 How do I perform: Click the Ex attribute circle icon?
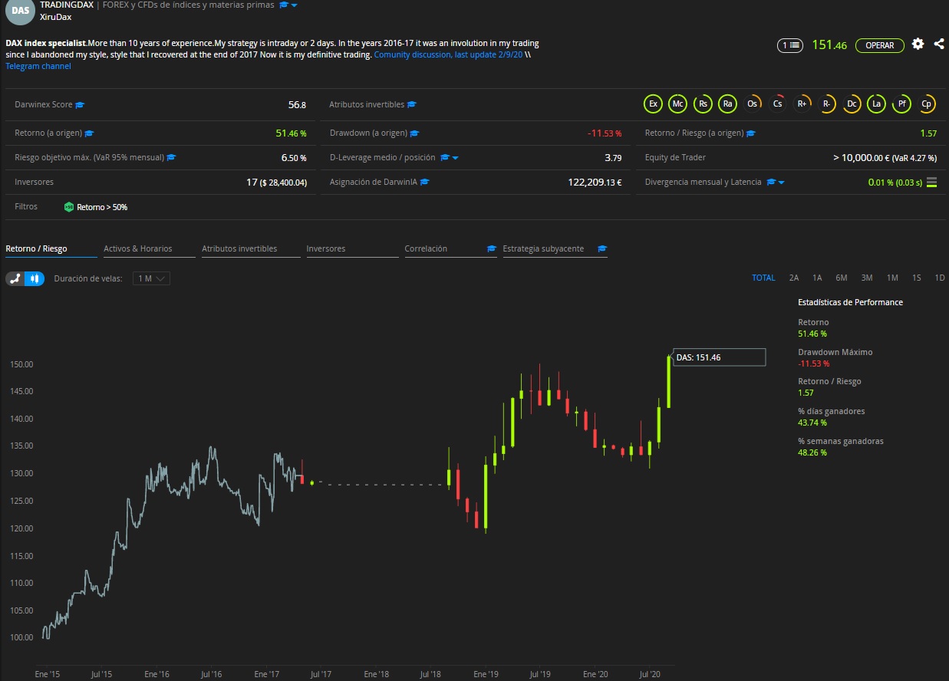(x=653, y=104)
